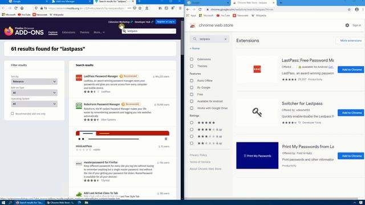Open the Explore section of Add-ons

coord(53,32)
